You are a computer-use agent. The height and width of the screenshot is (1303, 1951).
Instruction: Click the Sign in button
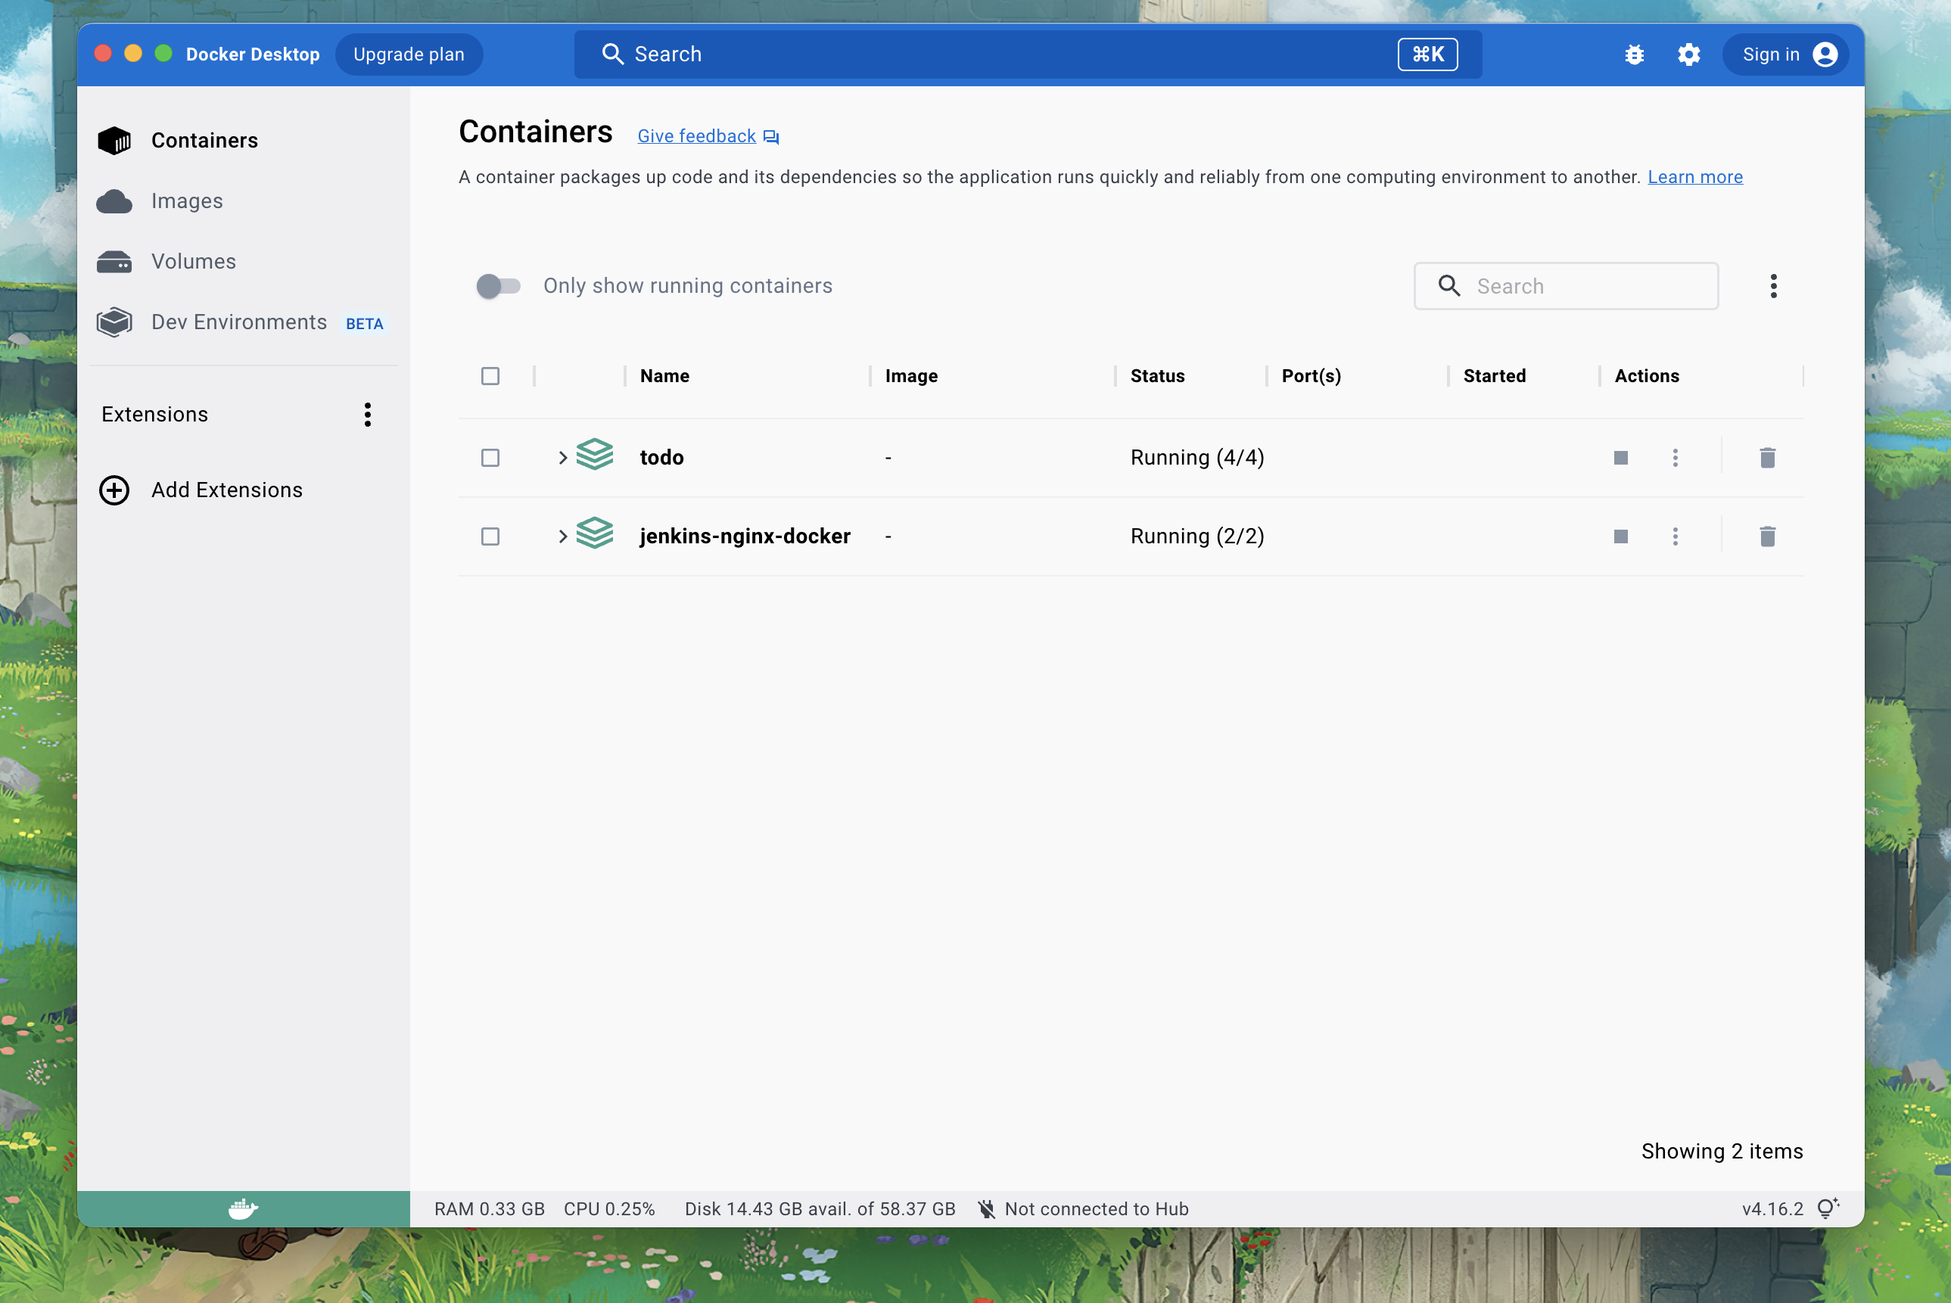click(x=1785, y=54)
